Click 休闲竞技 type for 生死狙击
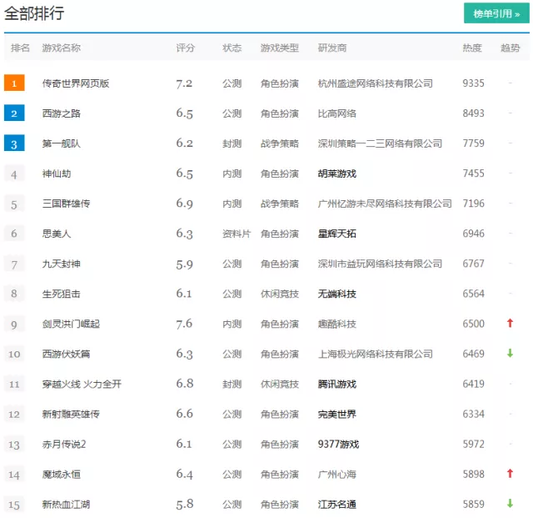This screenshot has width=533, height=518. tap(280, 294)
